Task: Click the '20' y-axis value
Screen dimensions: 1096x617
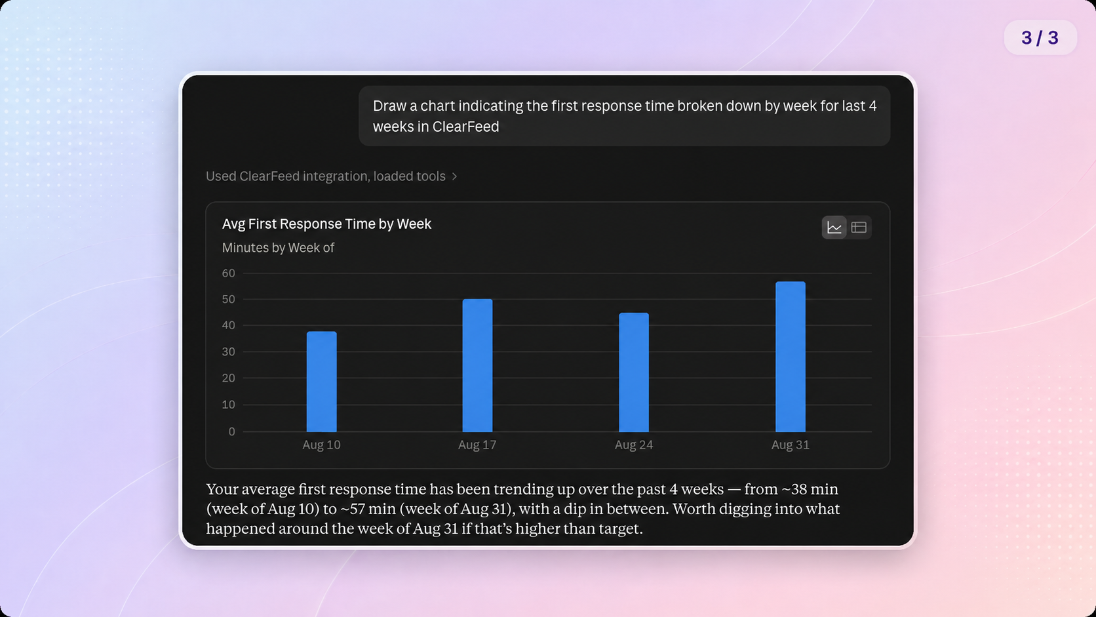Action: tap(228, 378)
